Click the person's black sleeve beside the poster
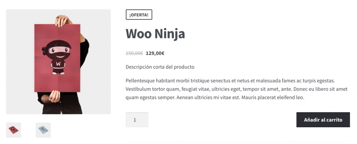The width and height of the screenshot is (357, 144). [85, 56]
